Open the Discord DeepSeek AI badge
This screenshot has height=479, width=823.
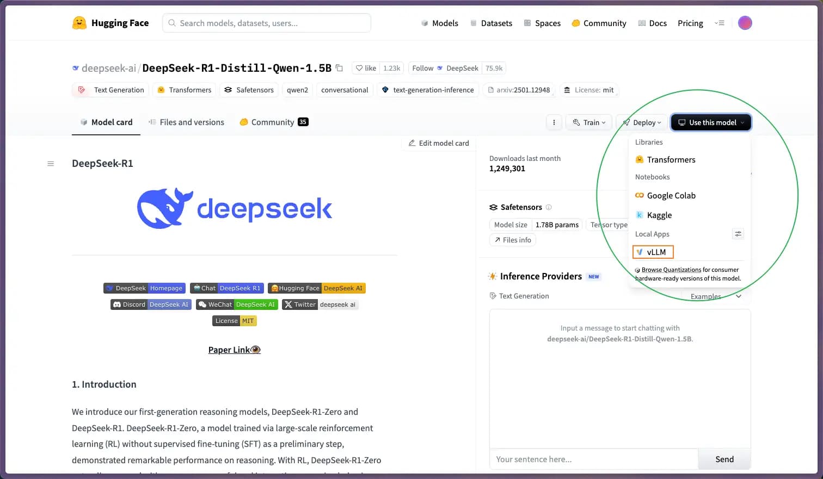(151, 304)
